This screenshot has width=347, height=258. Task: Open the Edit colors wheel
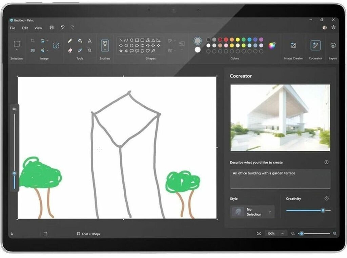click(x=272, y=45)
